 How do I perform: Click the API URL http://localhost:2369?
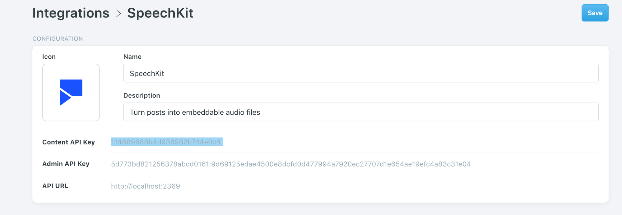146,186
